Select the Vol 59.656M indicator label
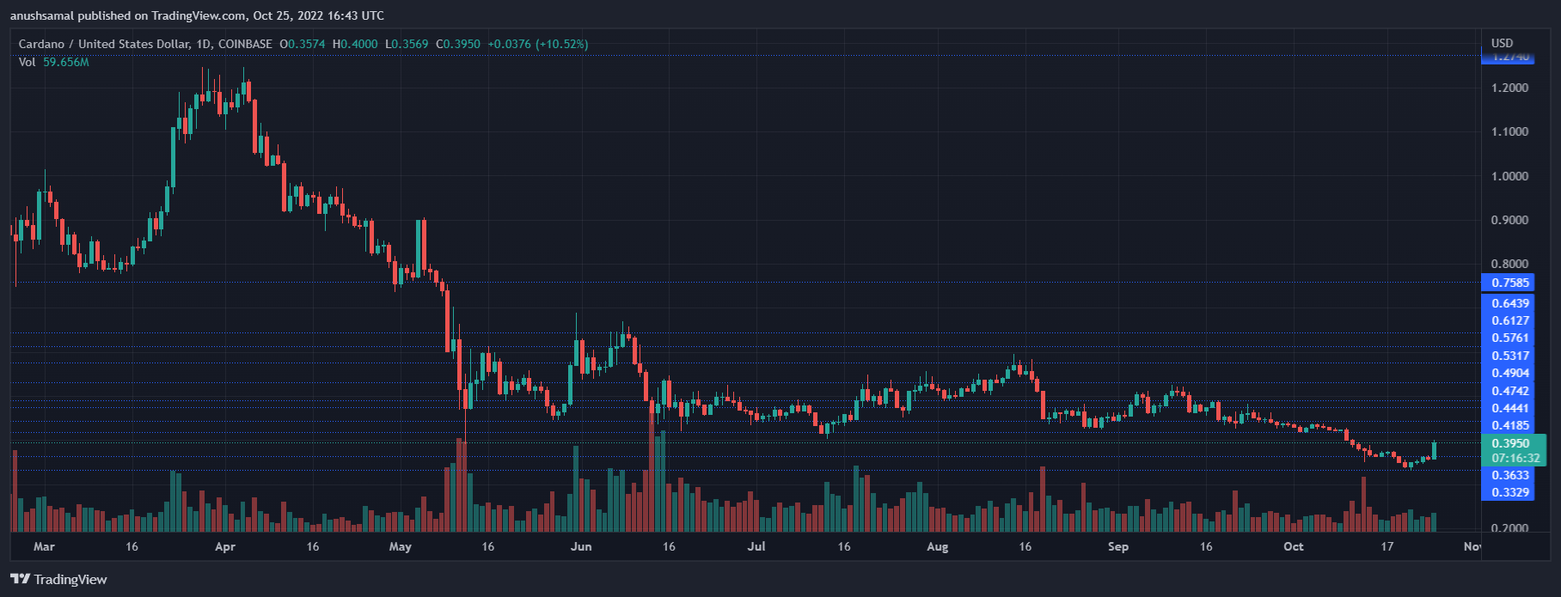 [53, 62]
